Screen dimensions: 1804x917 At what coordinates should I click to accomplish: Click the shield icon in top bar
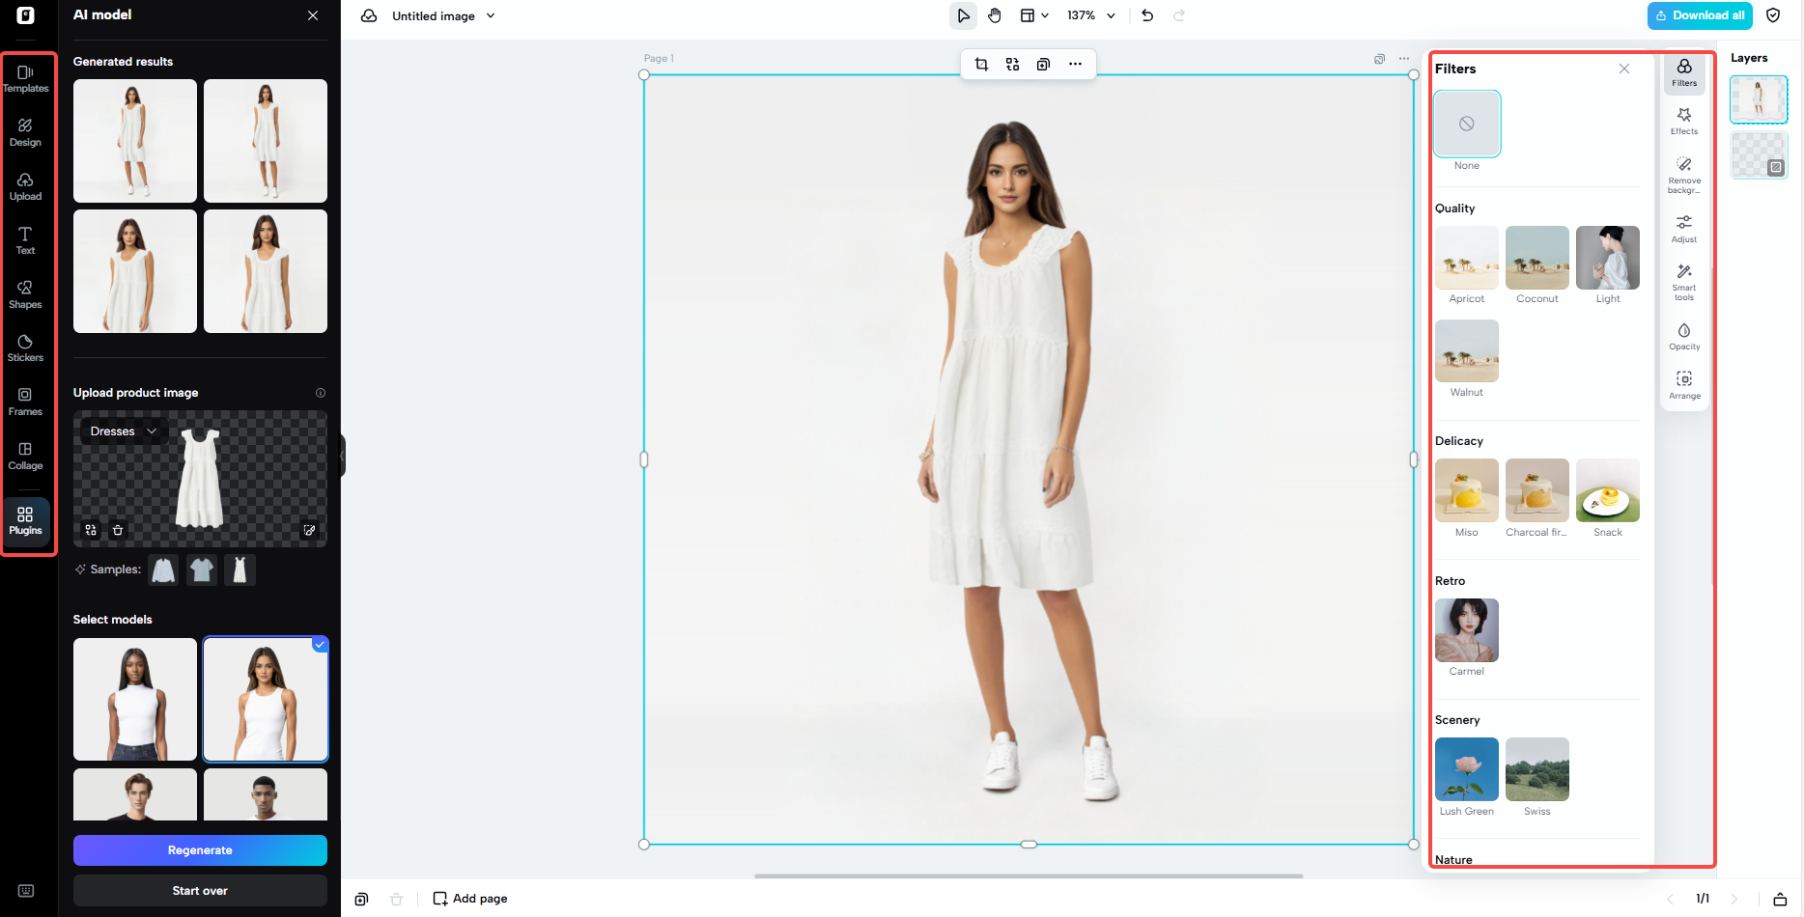pyautogui.click(x=1773, y=15)
